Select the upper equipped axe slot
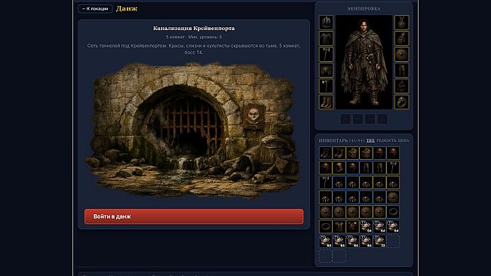 pos(326,54)
